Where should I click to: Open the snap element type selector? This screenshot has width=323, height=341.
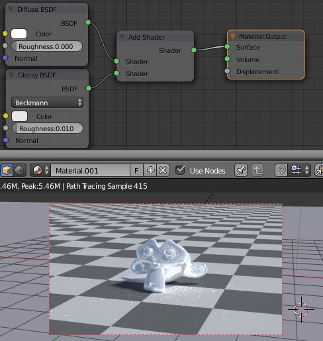(299, 170)
